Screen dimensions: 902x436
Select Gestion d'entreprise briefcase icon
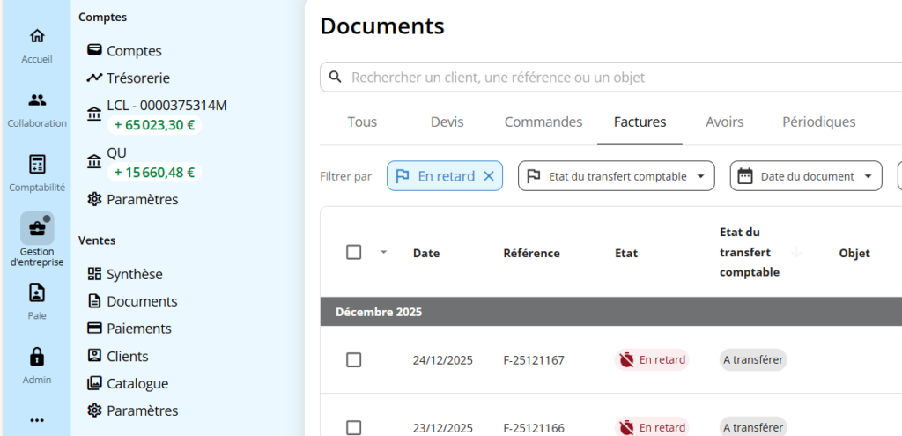click(x=37, y=228)
